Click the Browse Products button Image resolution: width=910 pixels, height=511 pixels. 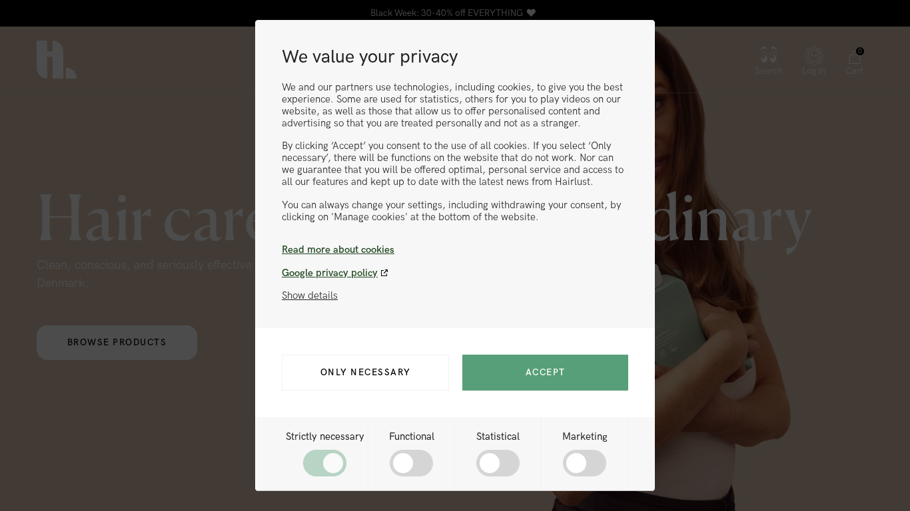pos(117,343)
